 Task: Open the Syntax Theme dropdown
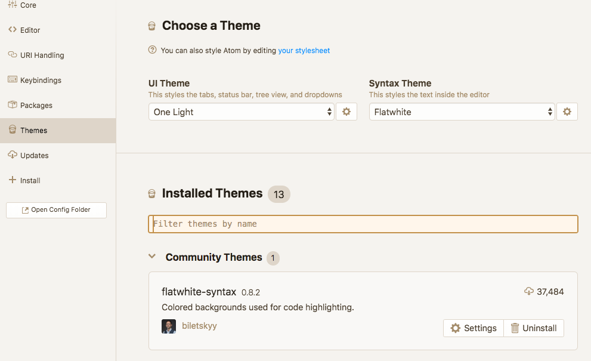[462, 112]
